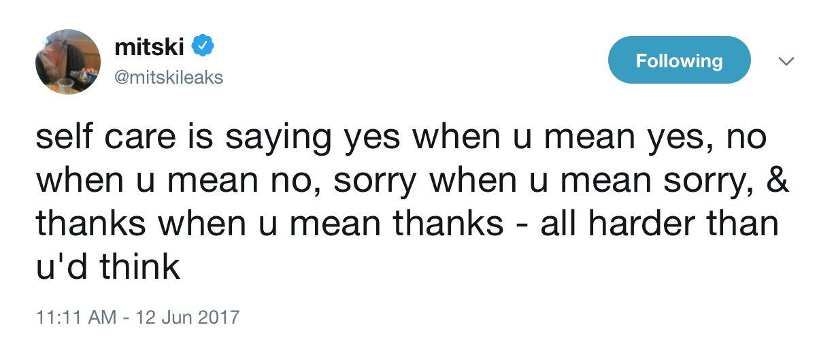Image resolution: width=834 pixels, height=340 pixels.
Task: Toggle the Following button
Action: pos(679,61)
